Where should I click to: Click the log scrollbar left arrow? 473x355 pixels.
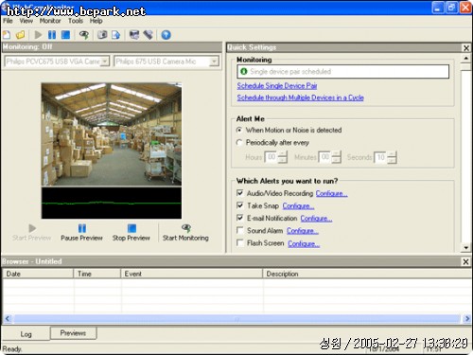(8, 319)
